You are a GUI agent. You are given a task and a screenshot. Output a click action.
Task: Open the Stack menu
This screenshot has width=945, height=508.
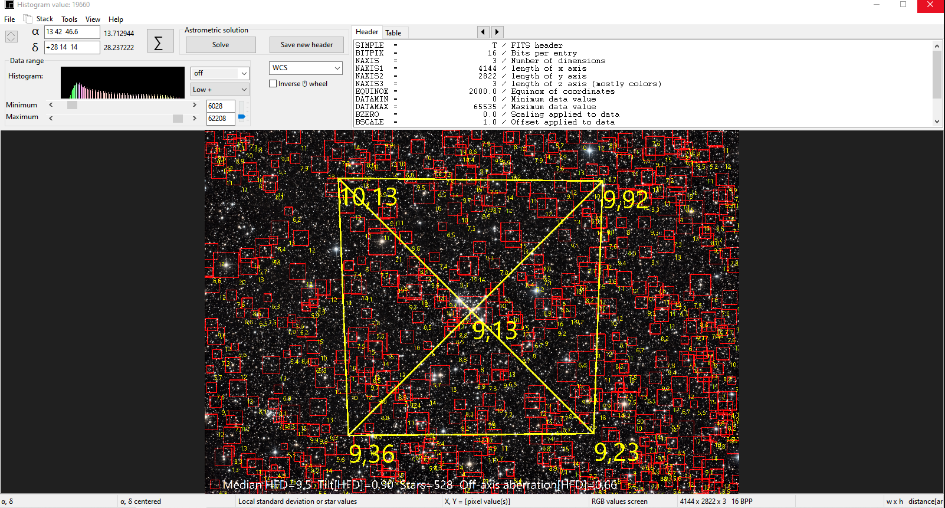(x=45, y=19)
